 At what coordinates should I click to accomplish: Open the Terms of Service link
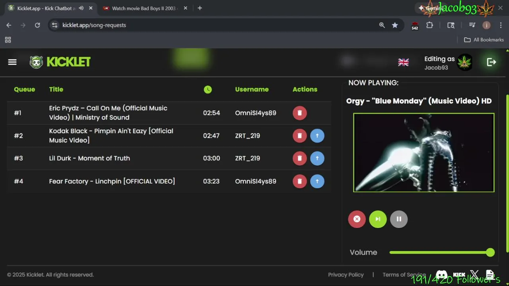[404, 274]
